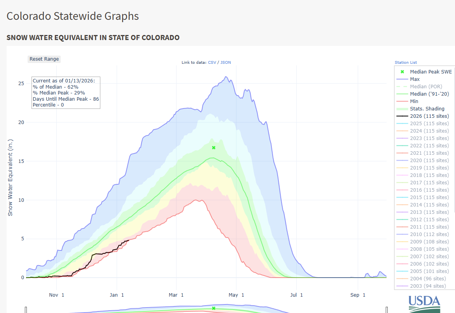Open the Station List link
Viewport: 455px width, 313px height.
pyautogui.click(x=406, y=62)
